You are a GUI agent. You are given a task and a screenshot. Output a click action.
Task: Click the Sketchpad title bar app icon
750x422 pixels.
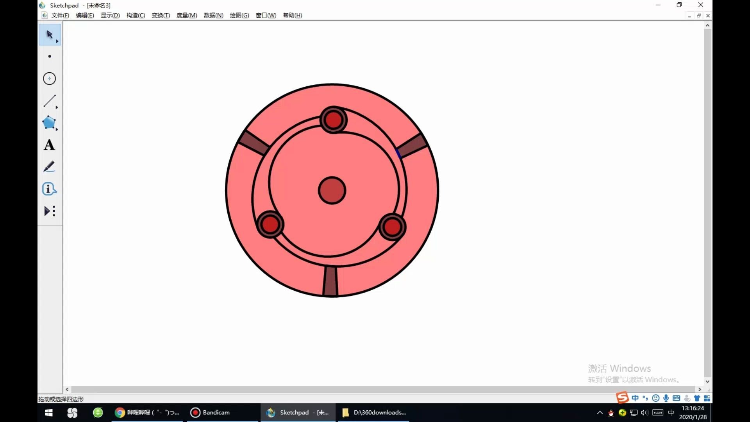(42, 5)
